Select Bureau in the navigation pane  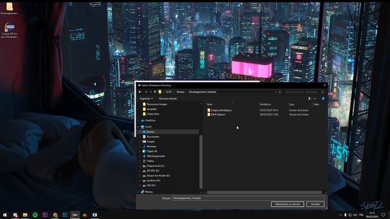pyautogui.click(x=149, y=132)
